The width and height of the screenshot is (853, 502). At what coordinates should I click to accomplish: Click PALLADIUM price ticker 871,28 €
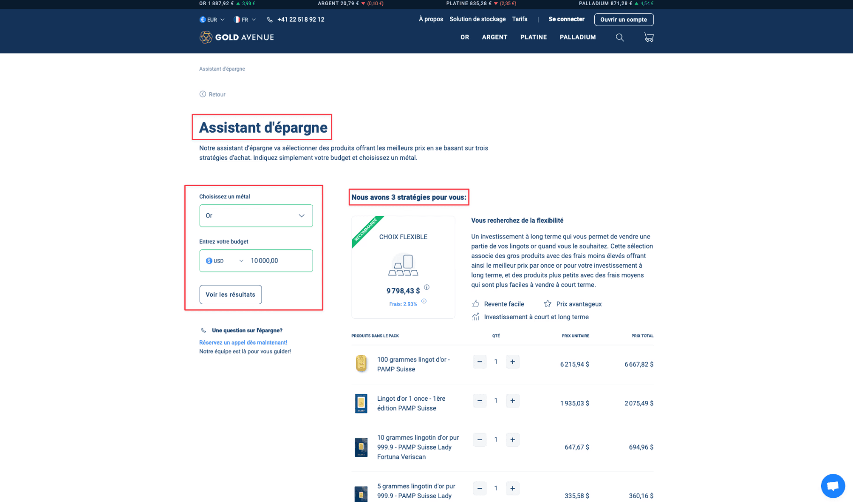coord(616,3)
